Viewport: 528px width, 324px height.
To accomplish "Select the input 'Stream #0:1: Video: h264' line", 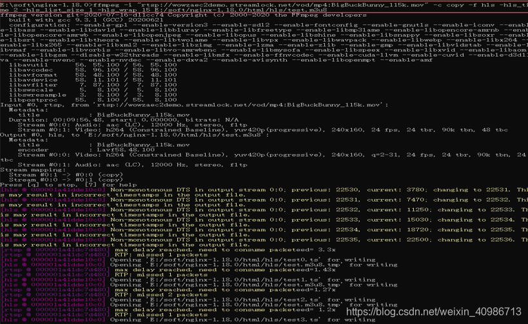I will click(262, 130).
